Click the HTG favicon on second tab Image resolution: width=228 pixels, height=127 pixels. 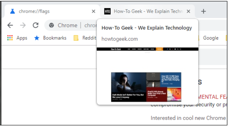click(107, 11)
